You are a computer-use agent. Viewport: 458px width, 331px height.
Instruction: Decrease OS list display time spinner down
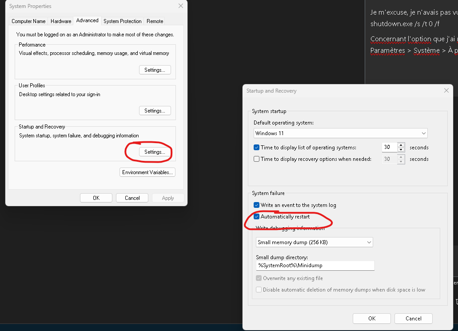click(x=401, y=149)
